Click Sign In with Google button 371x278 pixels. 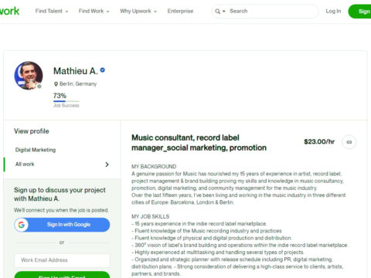point(62,225)
